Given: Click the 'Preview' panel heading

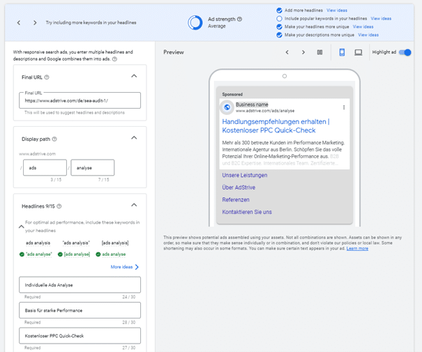Looking at the screenshot, I should tap(174, 52).
